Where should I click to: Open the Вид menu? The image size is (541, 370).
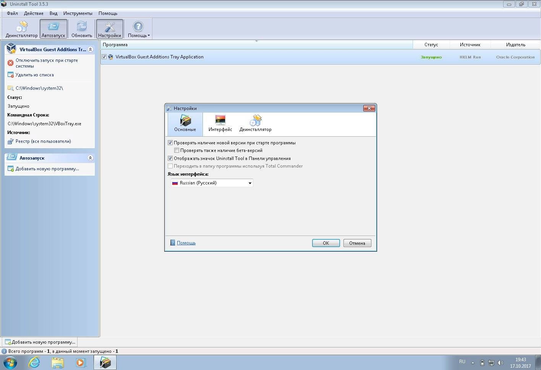coord(53,13)
